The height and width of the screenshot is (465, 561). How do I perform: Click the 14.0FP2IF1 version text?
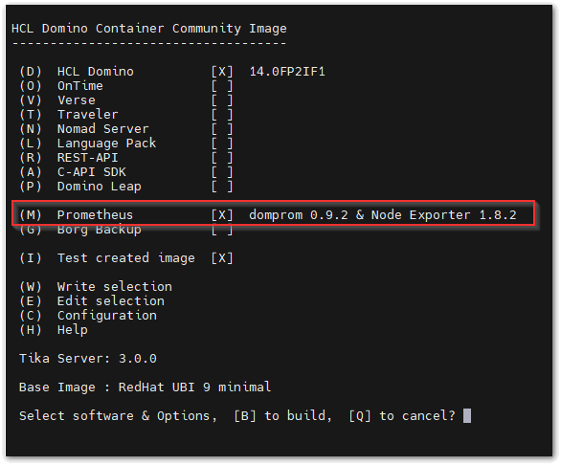pos(287,72)
